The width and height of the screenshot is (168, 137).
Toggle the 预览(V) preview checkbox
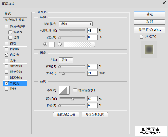[x=142, y=37]
